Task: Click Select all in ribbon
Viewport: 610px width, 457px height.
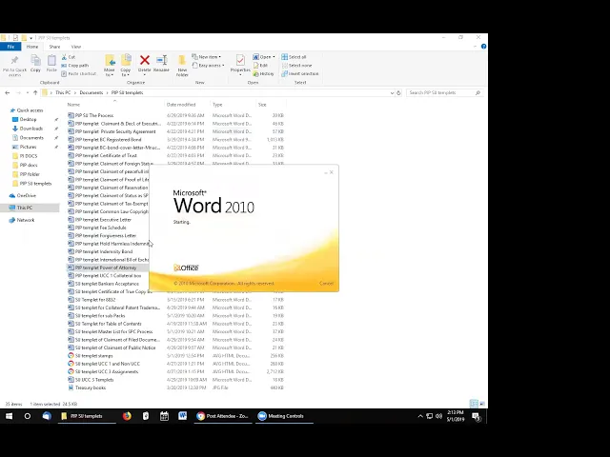Action: tap(295, 57)
